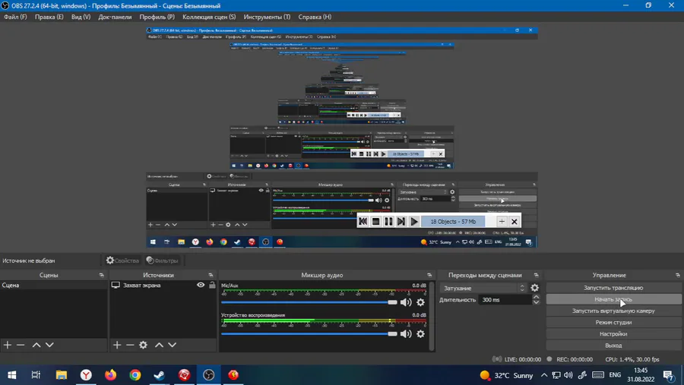Screen dimensions: 684x385
Task: Open Инструменты (T) menu
Action: (267, 17)
